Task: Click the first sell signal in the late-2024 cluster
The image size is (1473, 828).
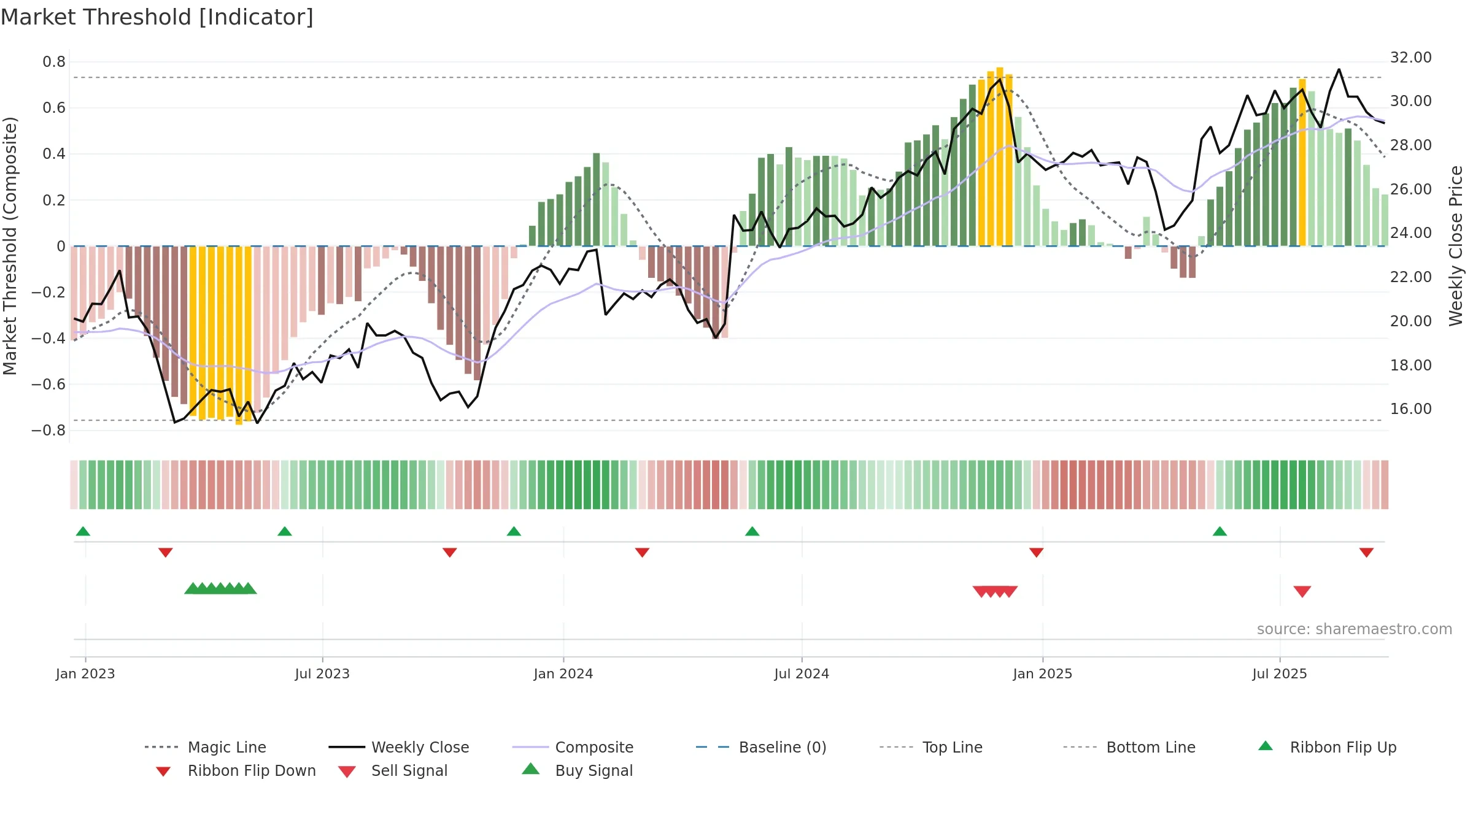Action: (x=981, y=592)
